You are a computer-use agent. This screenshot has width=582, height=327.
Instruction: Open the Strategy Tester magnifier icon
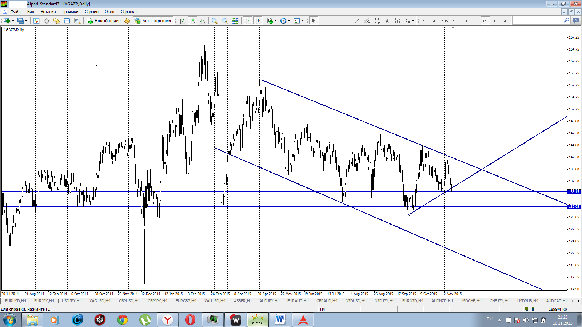tap(77, 21)
